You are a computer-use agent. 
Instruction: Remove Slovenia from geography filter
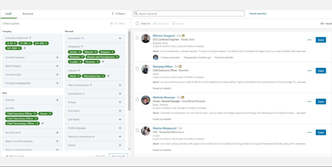click(x=98, y=62)
